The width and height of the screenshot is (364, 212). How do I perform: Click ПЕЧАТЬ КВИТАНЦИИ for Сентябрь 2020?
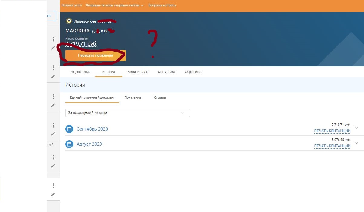332,131
